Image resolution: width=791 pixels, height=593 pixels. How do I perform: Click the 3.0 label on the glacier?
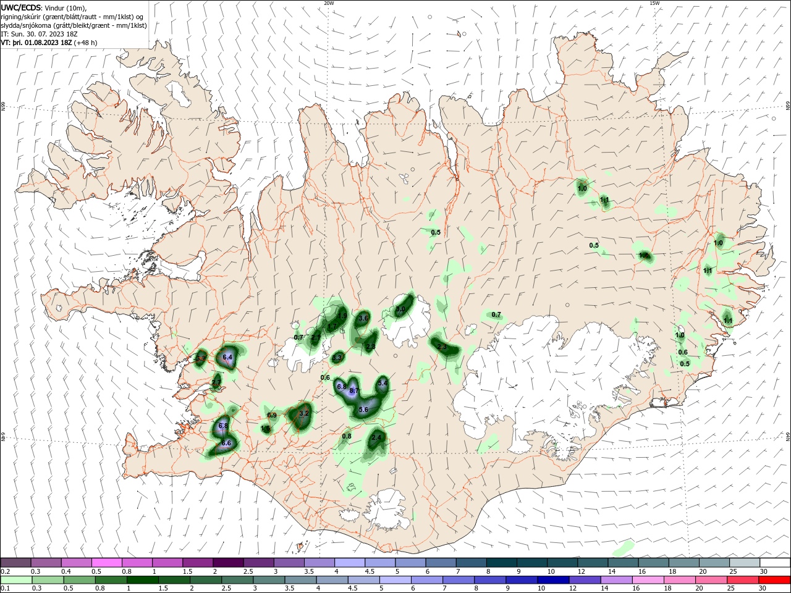tap(400, 309)
